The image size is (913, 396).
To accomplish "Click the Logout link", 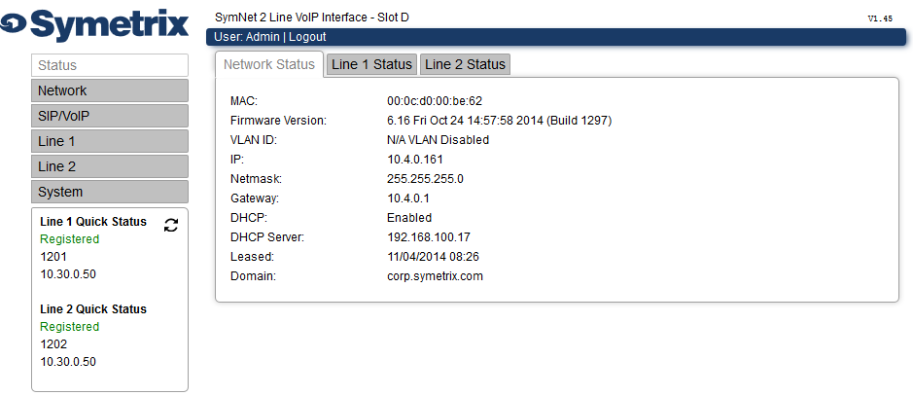I will coord(307,37).
